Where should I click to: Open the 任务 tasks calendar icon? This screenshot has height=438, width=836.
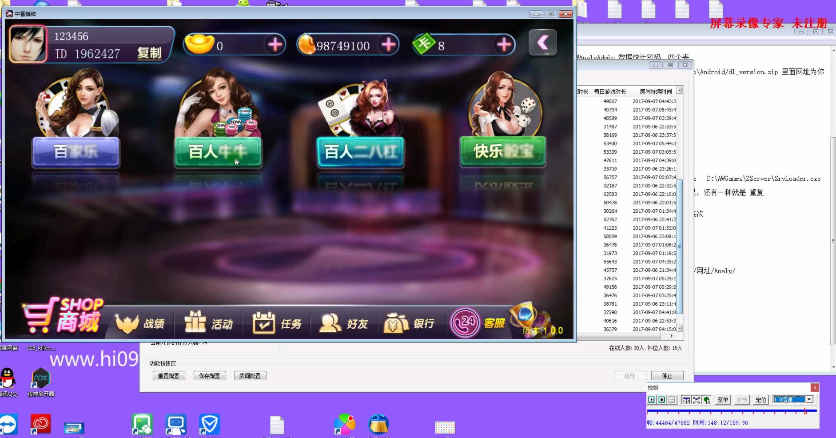click(x=277, y=323)
